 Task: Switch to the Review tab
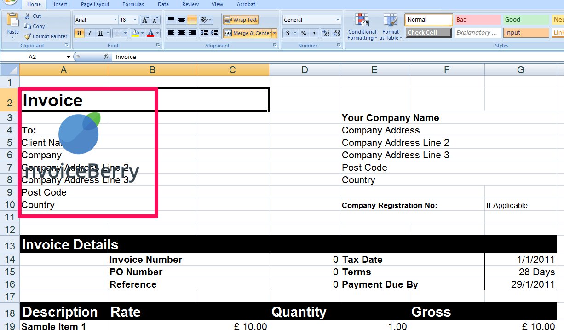pyautogui.click(x=190, y=4)
